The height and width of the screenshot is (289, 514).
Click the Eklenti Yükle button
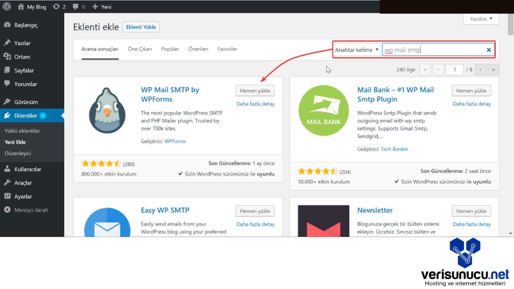pyautogui.click(x=141, y=27)
